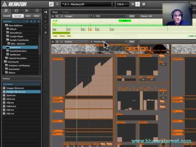This screenshot has width=196, height=147.
Task: Open the rightmost sidebar tab icon
Action: pos(37,11)
